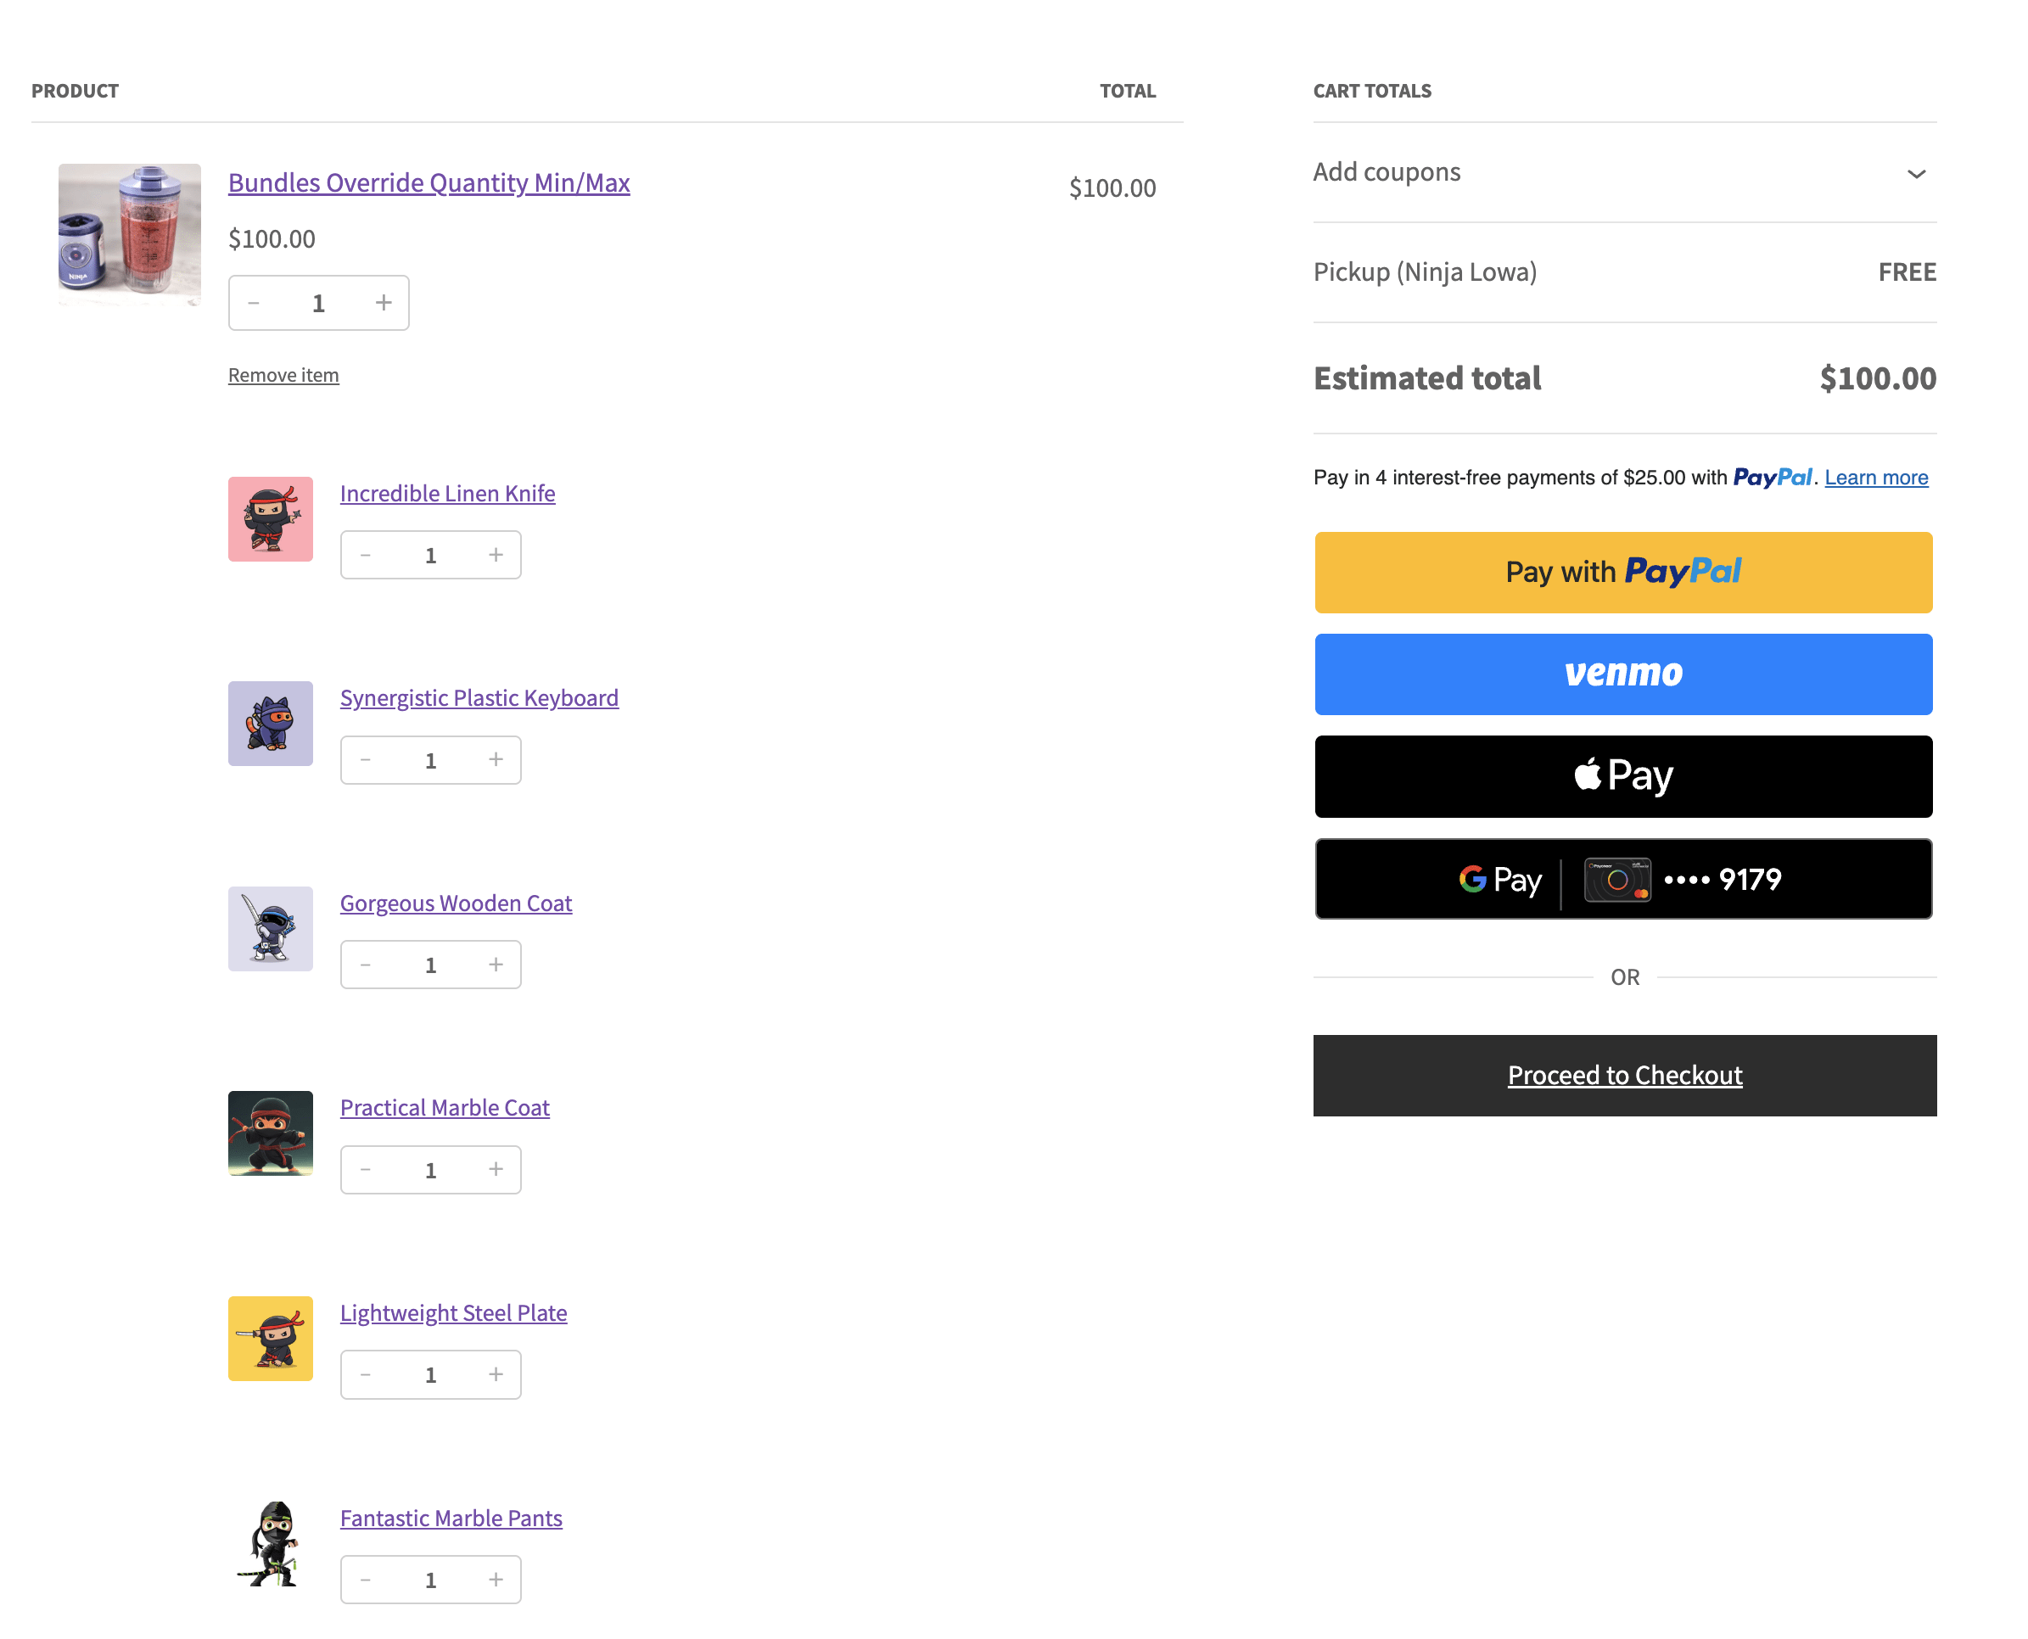Pay using Apple Pay
This screenshot has height=1639, width=2028.
1623,776
